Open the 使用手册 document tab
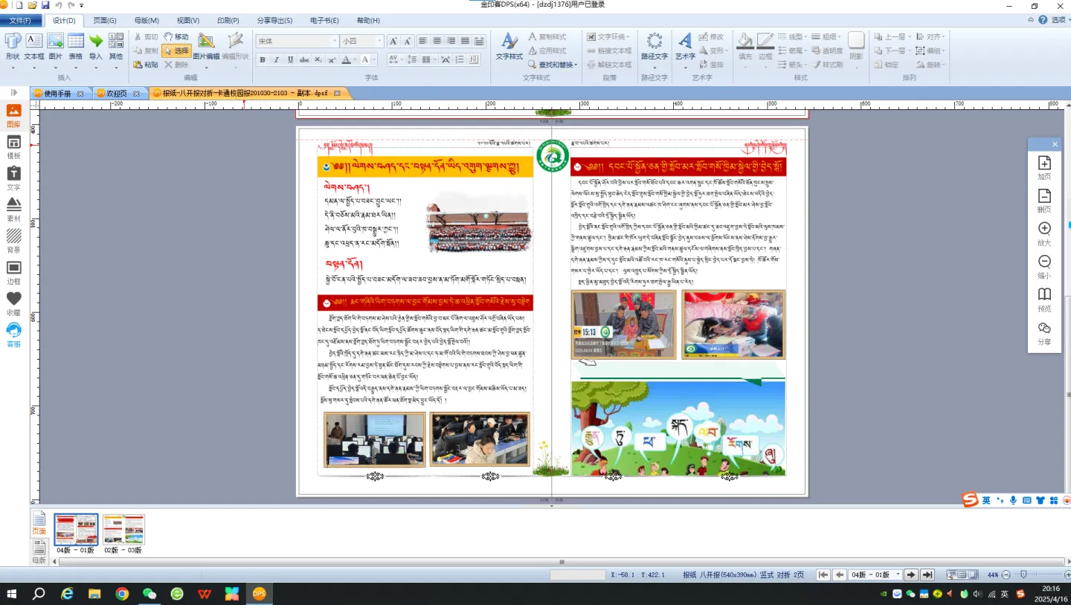The height and width of the screenshot is (605, 1071). (x=58, y=94)
